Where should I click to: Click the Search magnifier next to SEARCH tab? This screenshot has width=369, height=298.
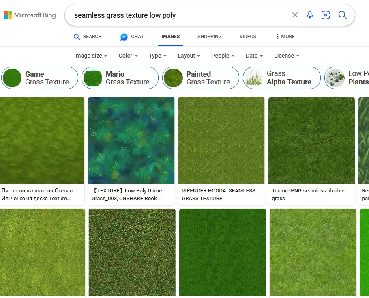77,37
